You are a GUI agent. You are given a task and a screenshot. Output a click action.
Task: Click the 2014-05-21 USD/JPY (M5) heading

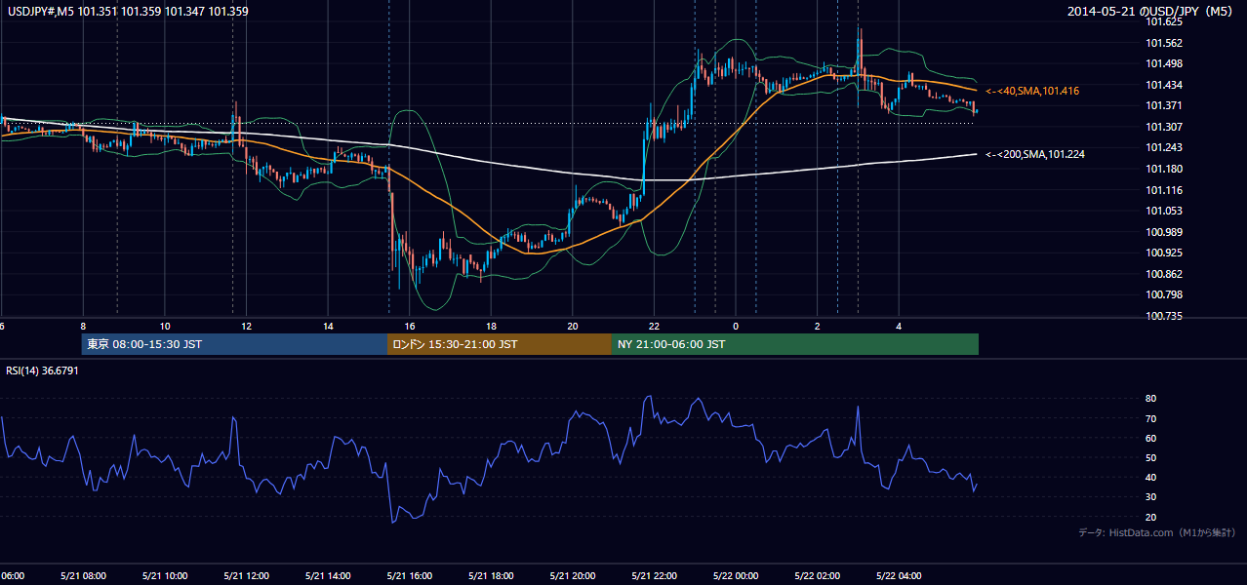click(1151, 12)
